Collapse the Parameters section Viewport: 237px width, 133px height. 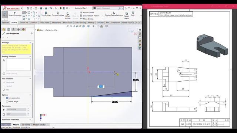tap(30, 106)
